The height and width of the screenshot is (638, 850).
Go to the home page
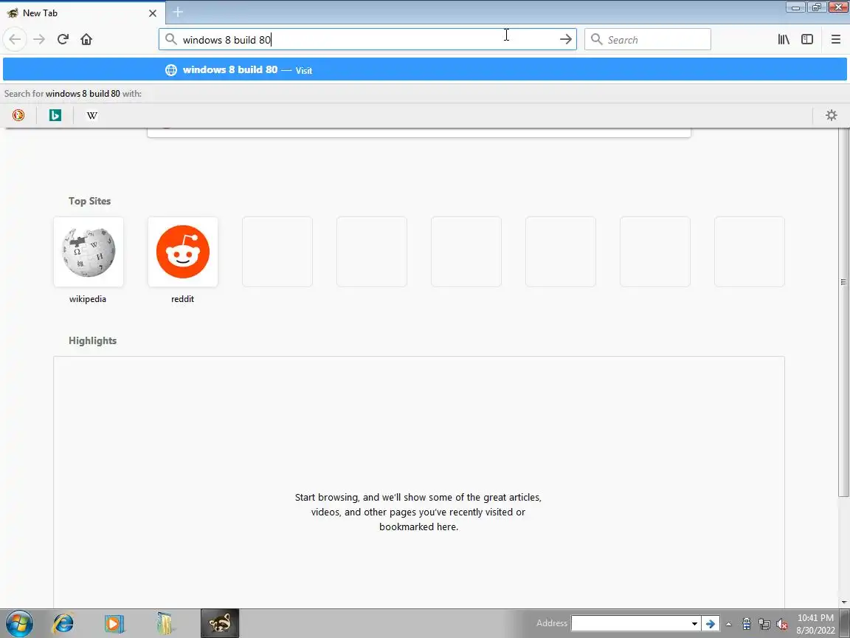86,39
